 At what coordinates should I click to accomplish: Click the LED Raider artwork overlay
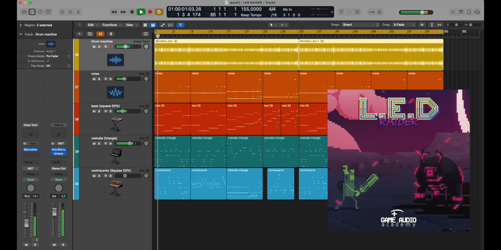399,160
